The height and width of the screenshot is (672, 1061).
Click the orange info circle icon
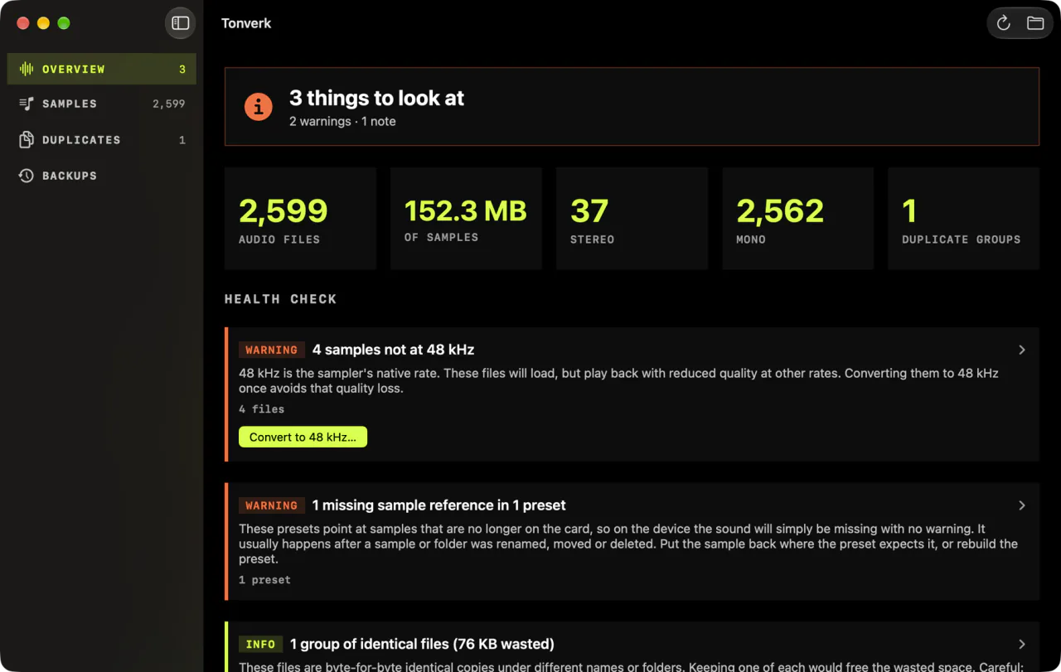coord(259,107)
